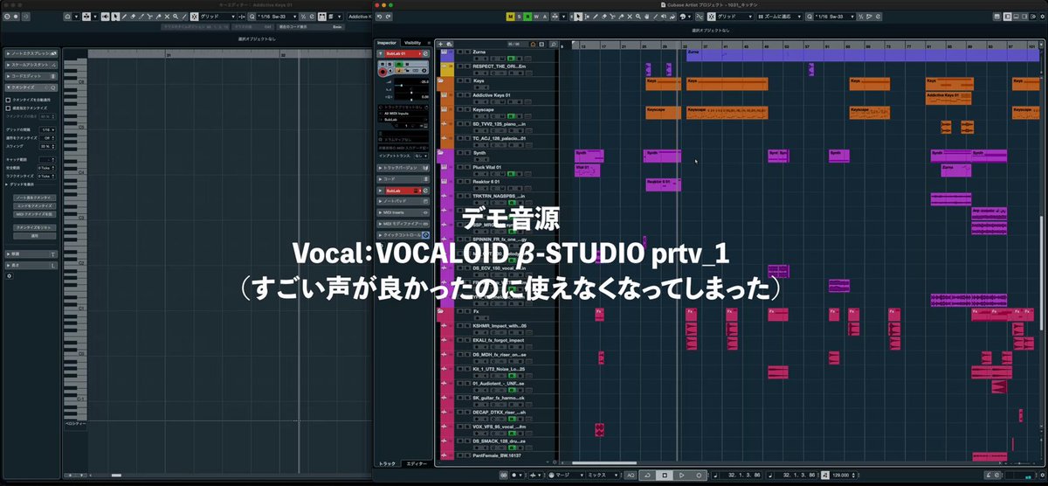Image resolution: width=1048 pixels, height=486 pixels.
Task: Enable the auto-apply quantize checkbox
Action: (x=8, y=100)
